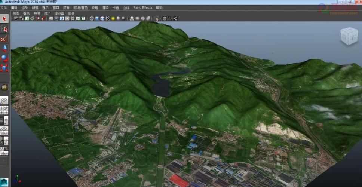Open the 渲染 (Render) menu
362x187 pixels.
click(105, 7)
